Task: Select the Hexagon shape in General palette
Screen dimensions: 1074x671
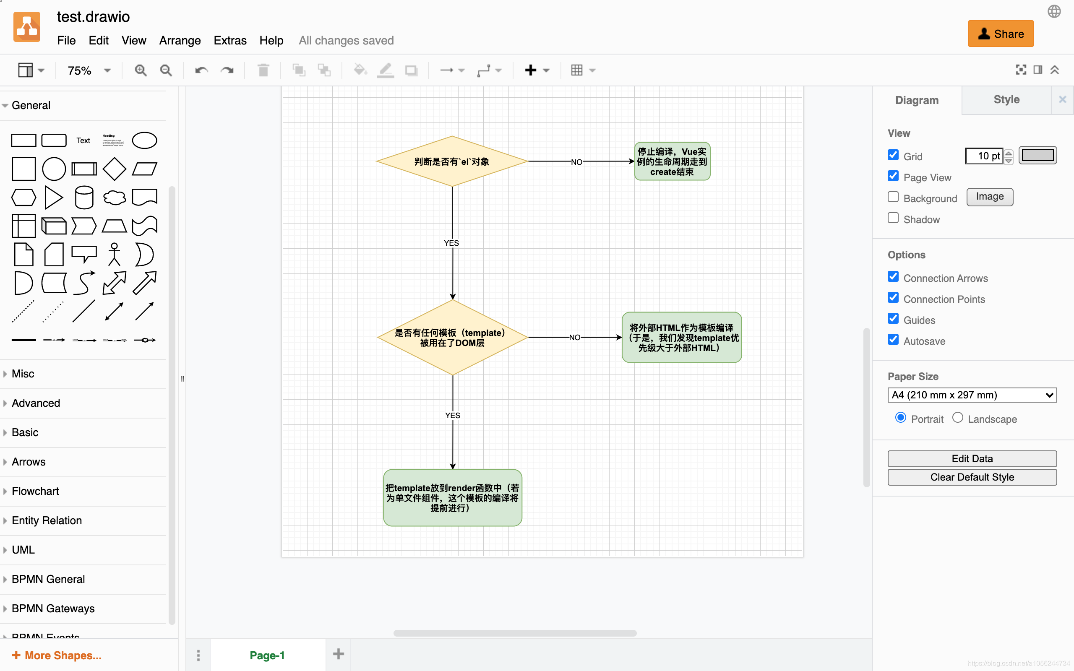Action: tap(23, 198)
